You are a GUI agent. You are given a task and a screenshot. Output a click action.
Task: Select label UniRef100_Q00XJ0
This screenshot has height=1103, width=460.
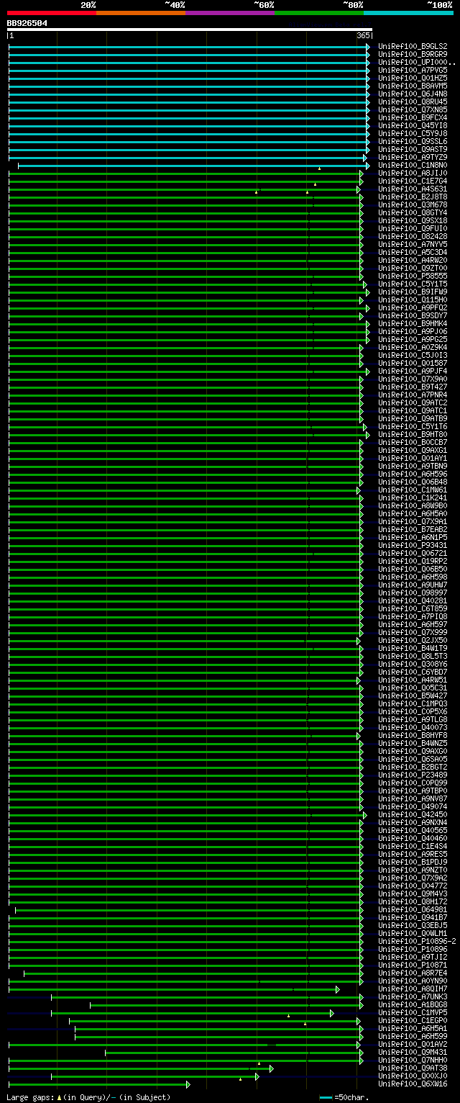pyautogui.click(x=413, y=1076)
